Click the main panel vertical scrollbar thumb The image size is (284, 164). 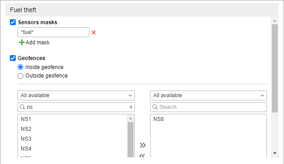click(275, 68)
